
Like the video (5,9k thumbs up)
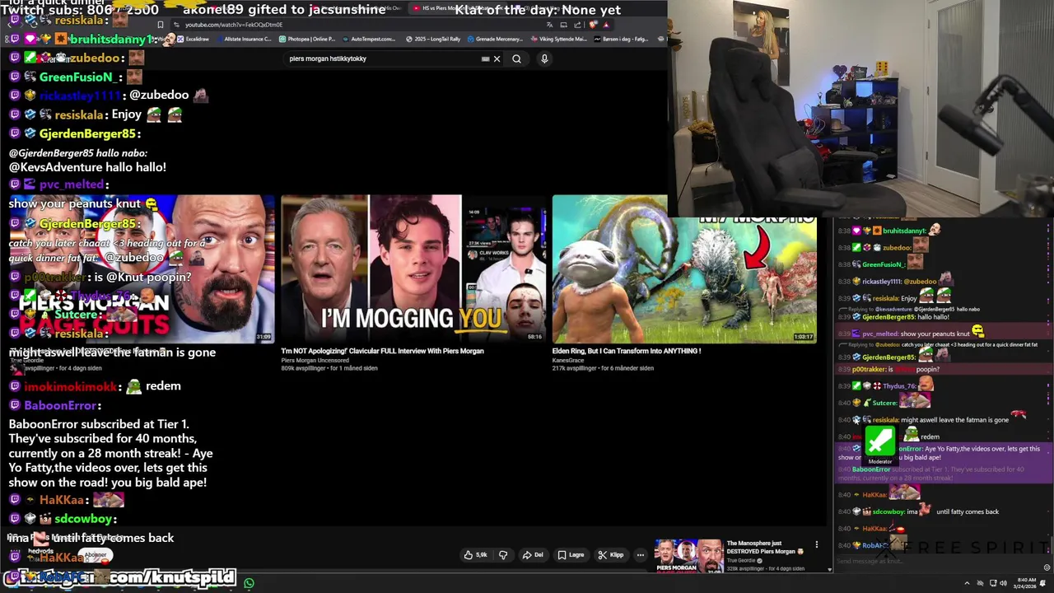pos(476,555)
